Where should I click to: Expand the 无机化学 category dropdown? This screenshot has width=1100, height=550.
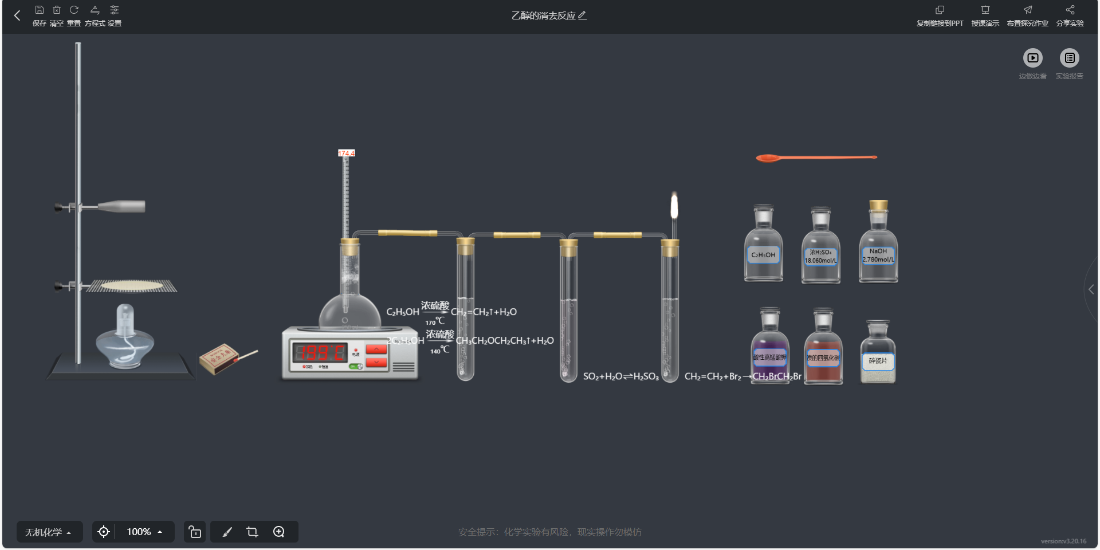pyautogui.click(x=49, y=532)
